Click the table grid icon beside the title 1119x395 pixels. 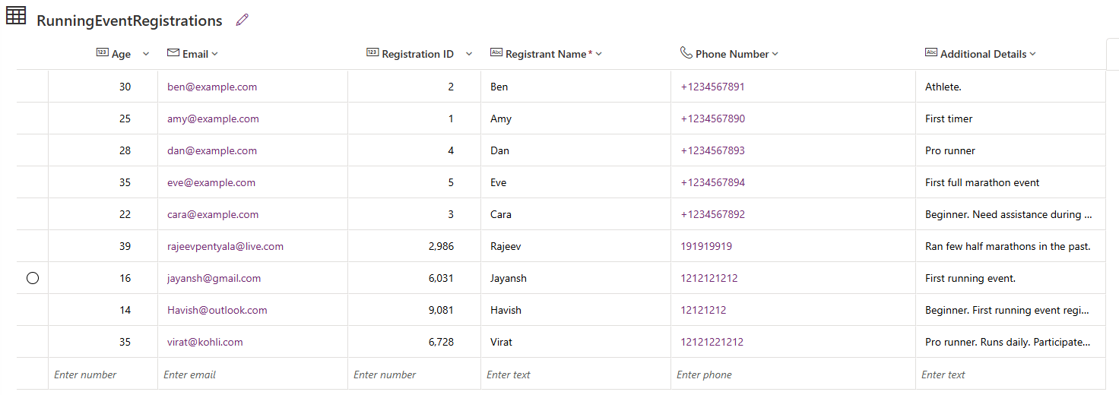16,16
